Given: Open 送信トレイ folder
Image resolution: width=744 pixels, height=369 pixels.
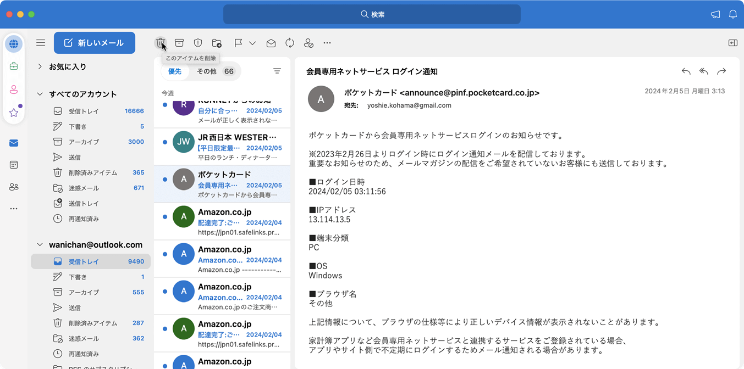Looking at the screenshot, I should (x=91, y=203).
